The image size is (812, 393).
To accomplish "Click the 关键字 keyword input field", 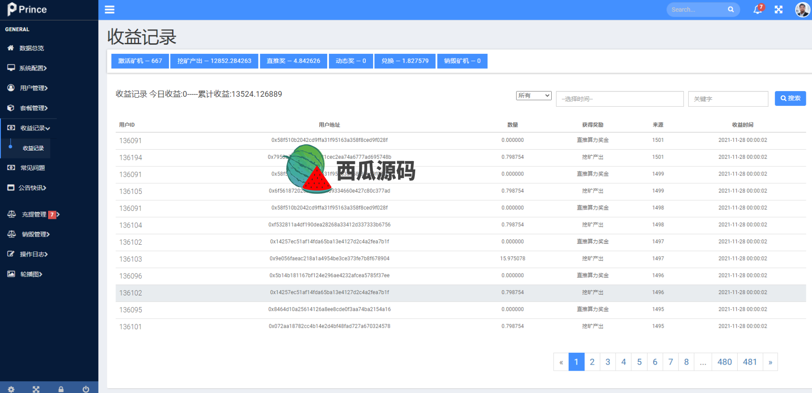I will (x=728, y=99).
